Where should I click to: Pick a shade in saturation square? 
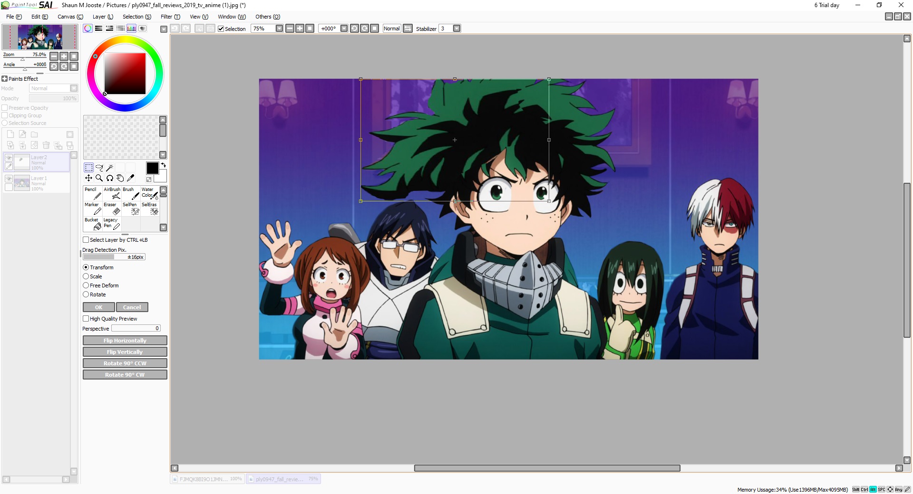tap(125, 74)
